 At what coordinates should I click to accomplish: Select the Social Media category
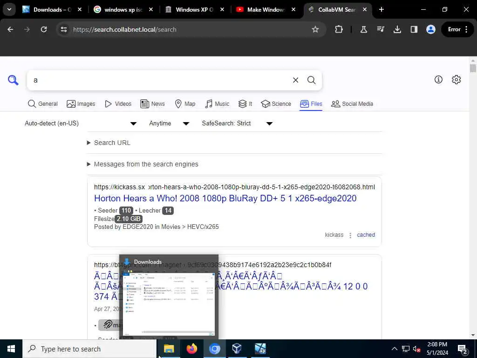point(352,104)
